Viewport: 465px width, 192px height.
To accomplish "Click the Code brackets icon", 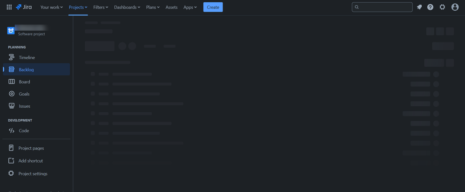I will [x=12, y=130].
